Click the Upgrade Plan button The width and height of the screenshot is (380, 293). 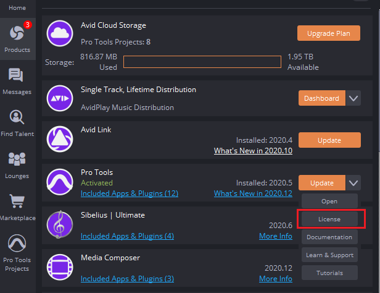pos(329,33)
